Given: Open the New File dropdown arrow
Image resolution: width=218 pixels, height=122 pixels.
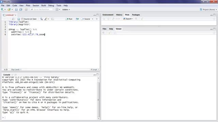Looking at the screenshot, I should point(5,9).
